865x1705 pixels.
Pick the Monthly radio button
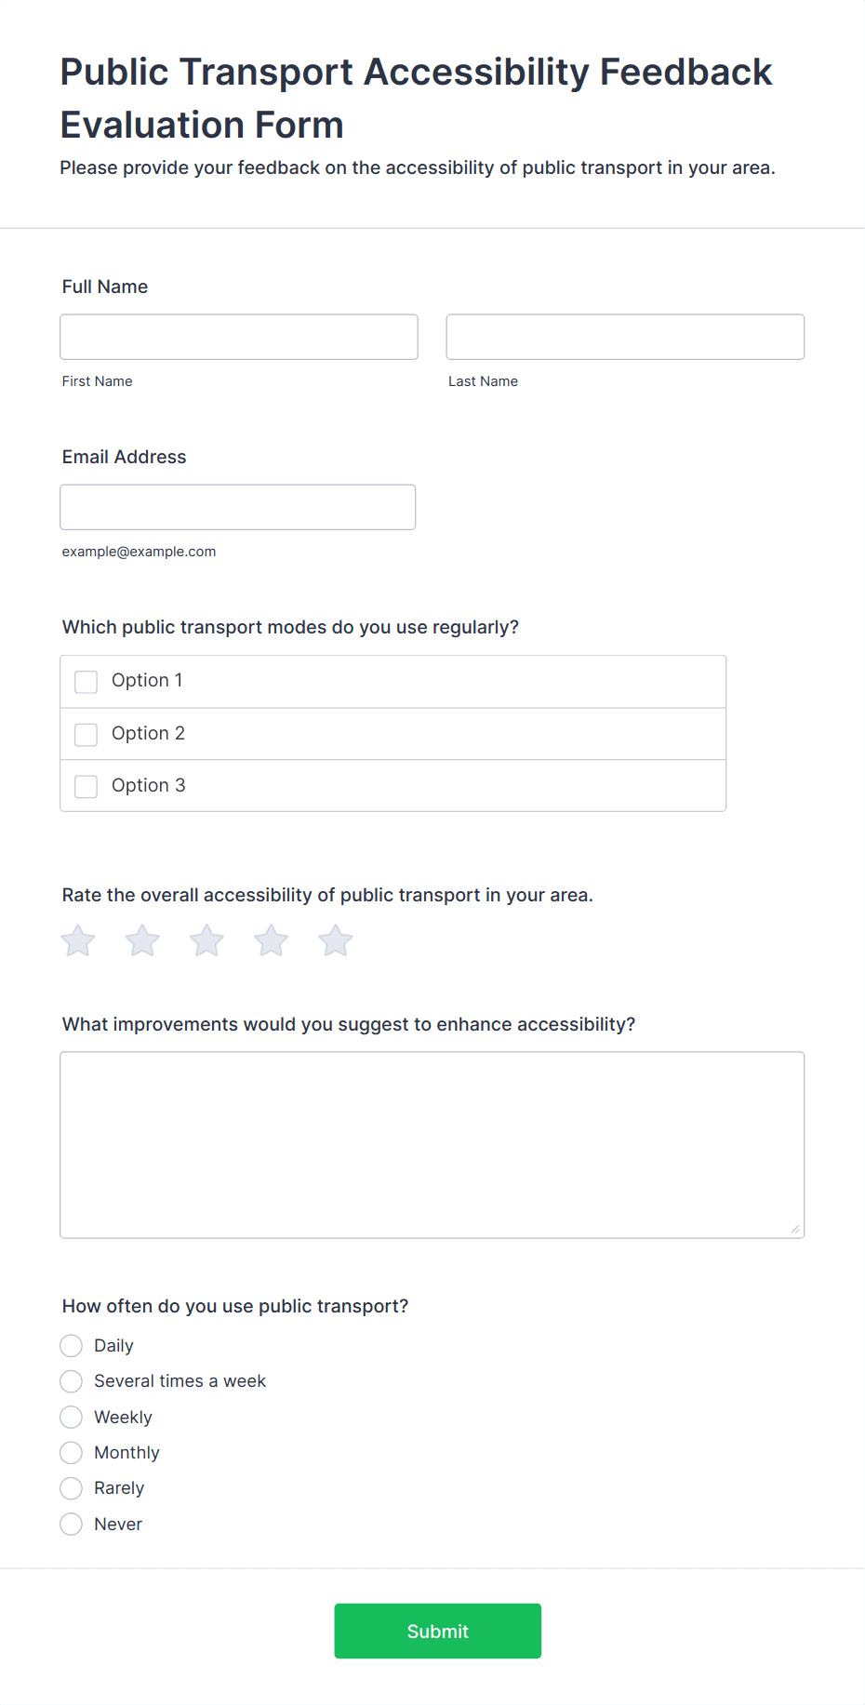(72, 1453)
